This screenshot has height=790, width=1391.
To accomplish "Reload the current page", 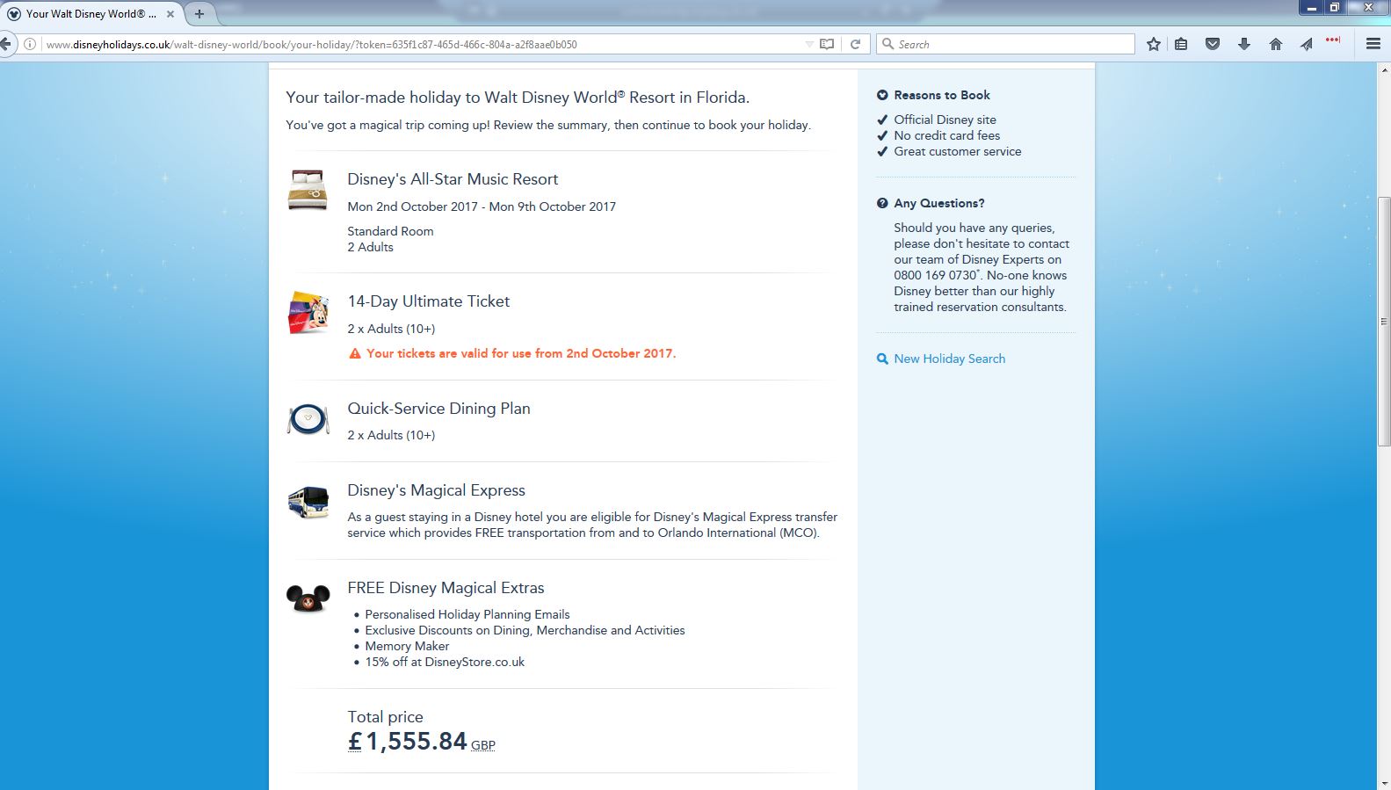I will tap(855, 44).
